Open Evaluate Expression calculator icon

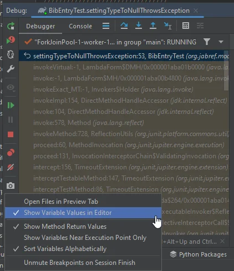186,26
